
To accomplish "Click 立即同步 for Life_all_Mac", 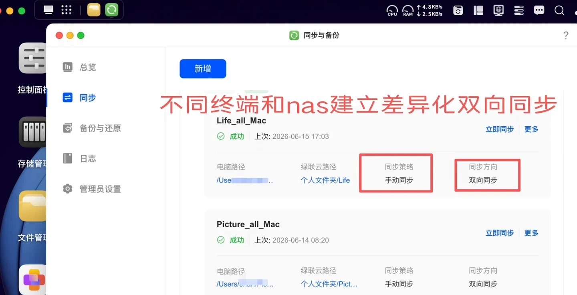I will [x=499, y=129].
